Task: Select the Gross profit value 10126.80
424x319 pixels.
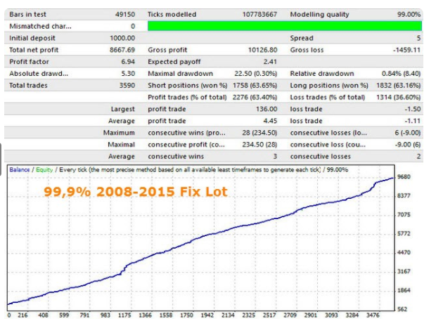Action: point(263,50)
